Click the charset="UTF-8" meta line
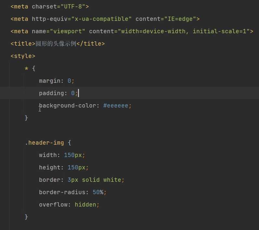 point(50,7)
